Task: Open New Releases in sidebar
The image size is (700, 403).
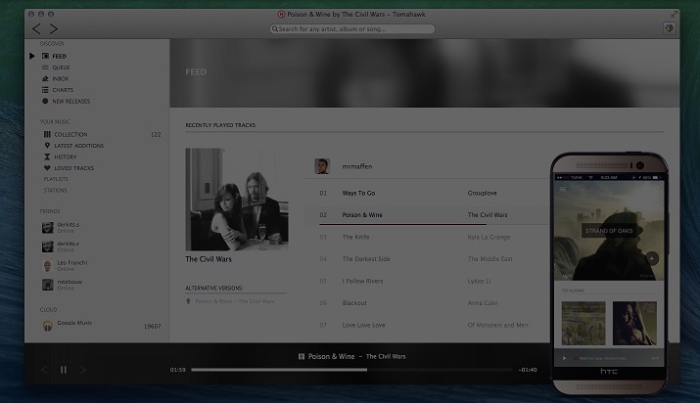Action: pyautogui.click(x=71, y=101)
